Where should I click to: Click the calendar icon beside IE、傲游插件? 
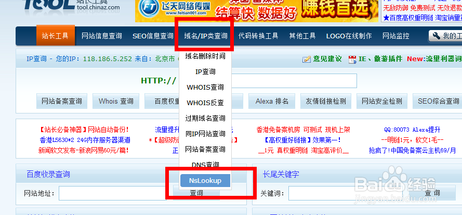pos(352,60)
